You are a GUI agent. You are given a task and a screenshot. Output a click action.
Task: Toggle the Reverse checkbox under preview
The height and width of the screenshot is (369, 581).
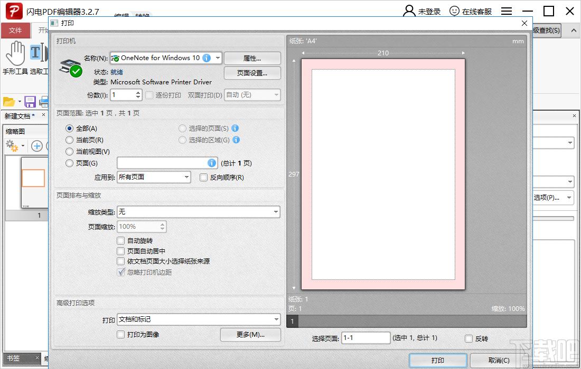pos(468,338)
